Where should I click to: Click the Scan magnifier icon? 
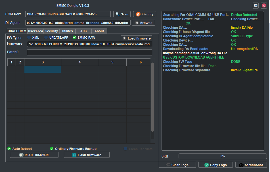[x=118, y=14]
